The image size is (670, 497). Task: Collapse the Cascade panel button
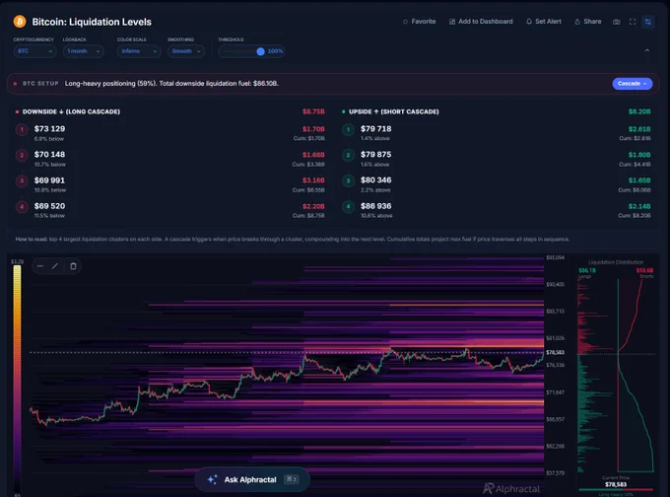(632, 84)
